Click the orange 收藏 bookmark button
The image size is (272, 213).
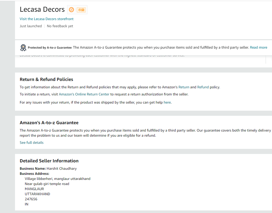[x=81, y=10]
